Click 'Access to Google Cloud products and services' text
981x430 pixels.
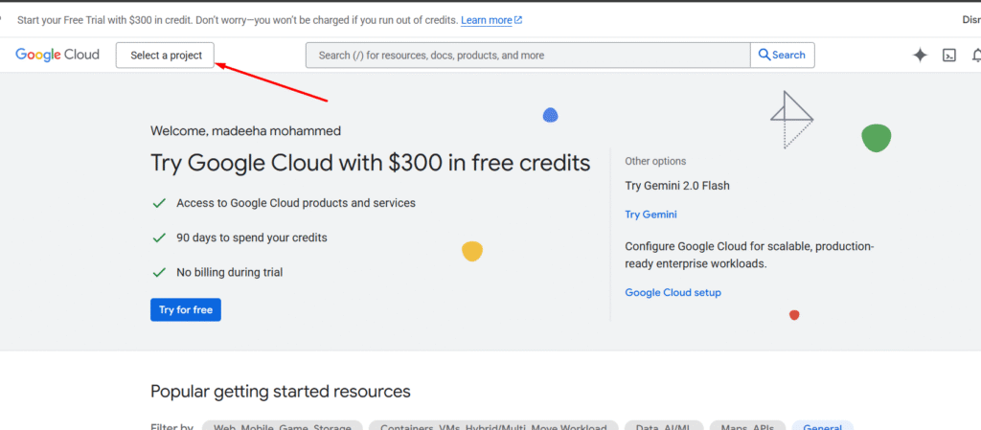(296, 203)
